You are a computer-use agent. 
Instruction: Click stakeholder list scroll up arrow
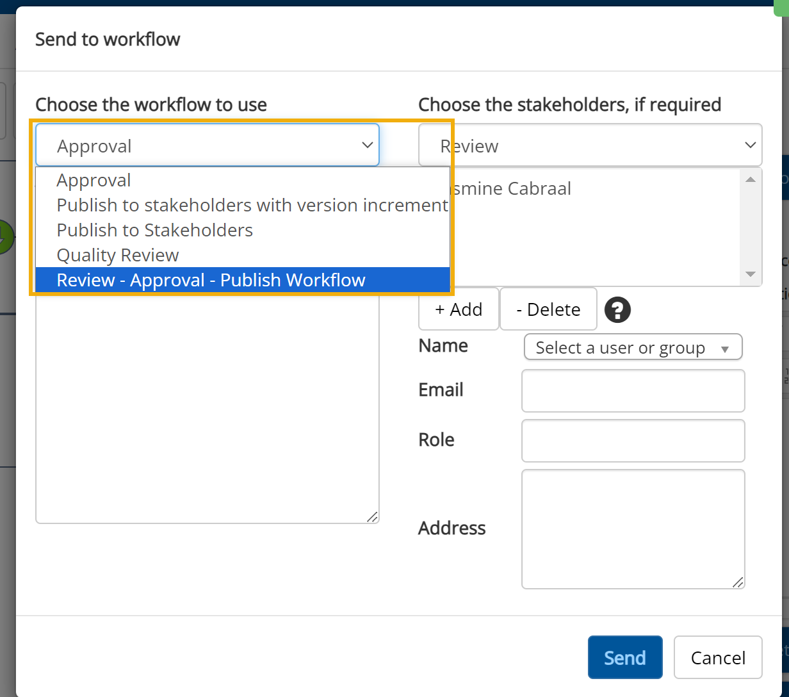[x=751, y=179]
